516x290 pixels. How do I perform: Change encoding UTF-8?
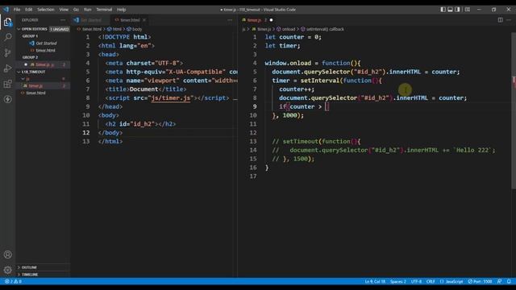click(x=416, y=281)
